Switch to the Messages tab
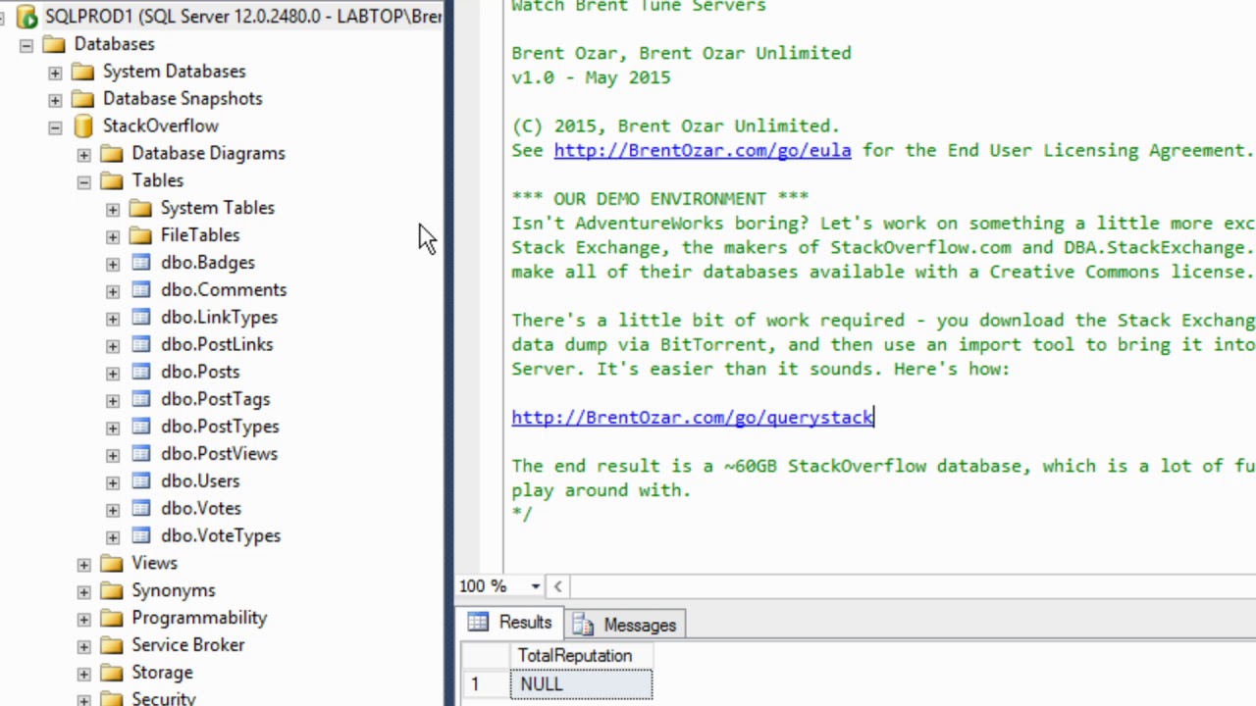Image resolution: width=1256 pixels, height=706 pixels. pos(626,625)
